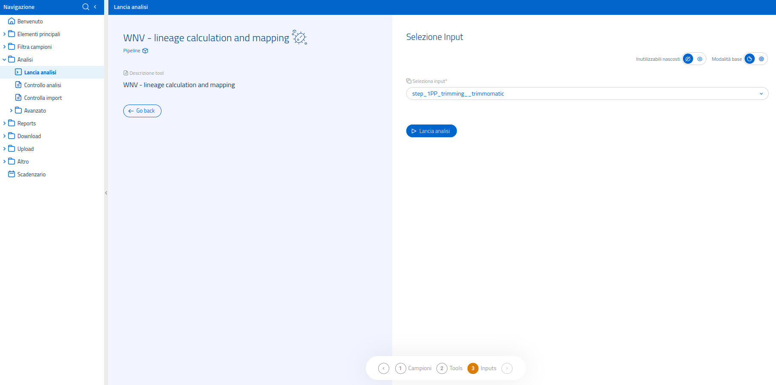Click the sidebar splitter collapse handle
This screenshot has width=776, height=385.
point(106,193)
